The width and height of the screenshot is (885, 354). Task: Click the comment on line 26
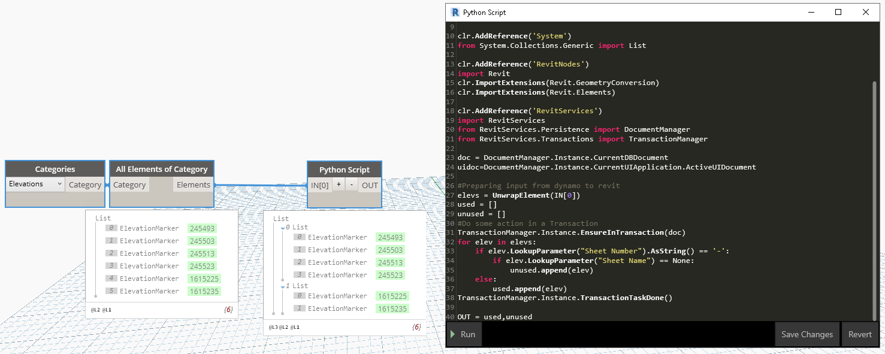point(539,186)
